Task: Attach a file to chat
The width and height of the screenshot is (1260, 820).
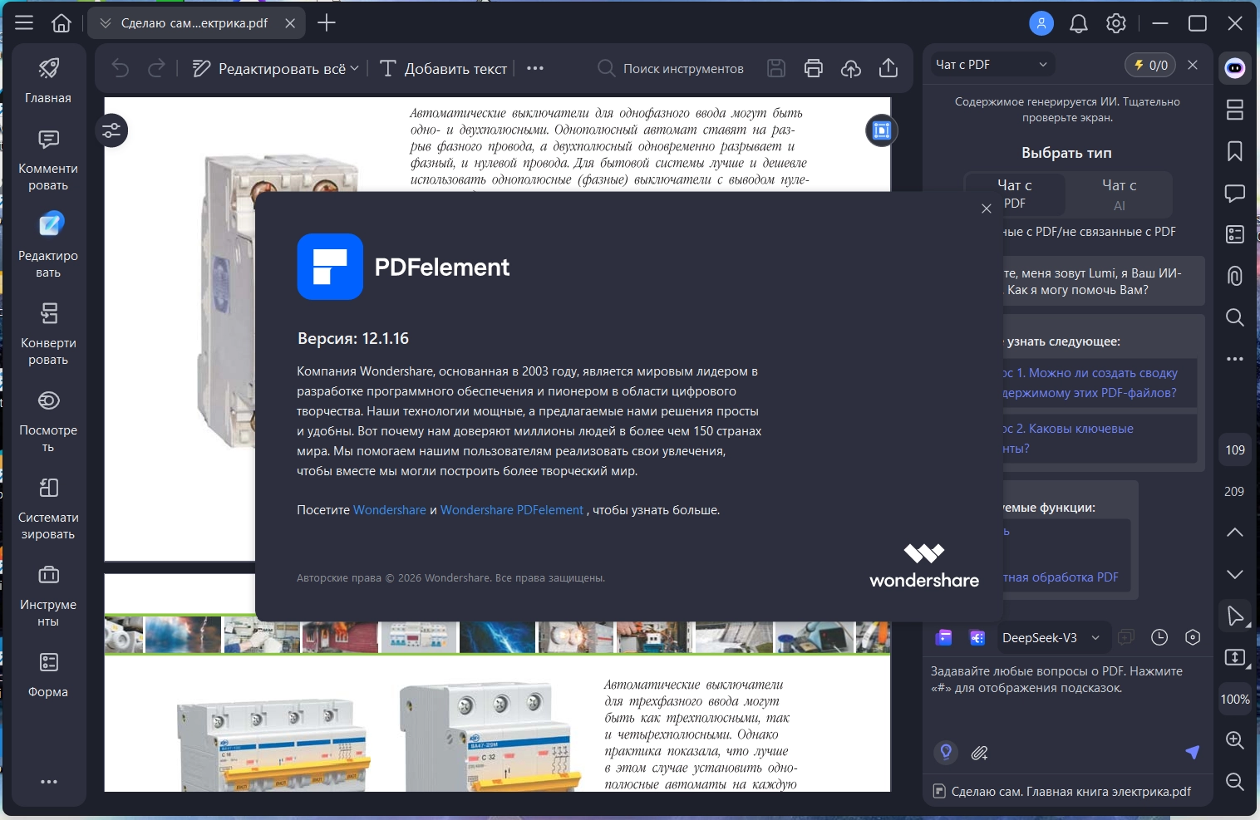Action: pos(980,753)
